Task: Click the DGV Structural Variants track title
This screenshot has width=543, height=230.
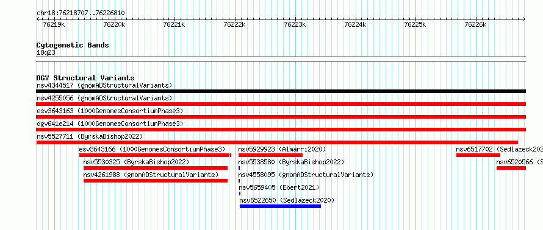Action: [x=85, y=78]
